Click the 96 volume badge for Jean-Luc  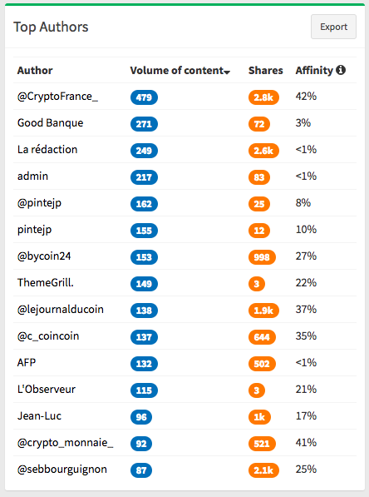141,416
